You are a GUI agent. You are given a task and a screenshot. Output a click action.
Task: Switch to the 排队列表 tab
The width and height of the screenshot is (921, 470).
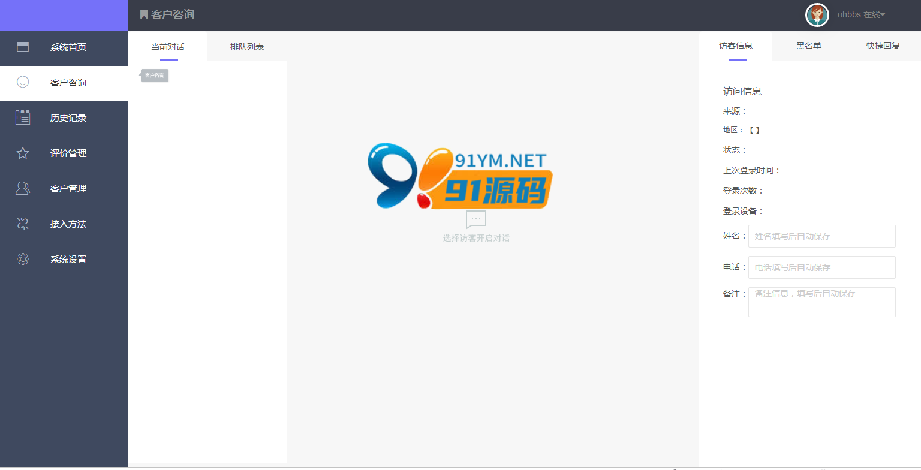pos(247,46)
